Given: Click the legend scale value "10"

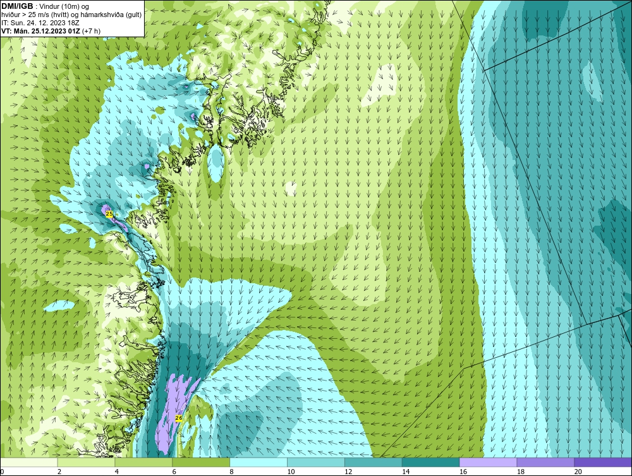Looking at the screenshot, I should [291, 472].
